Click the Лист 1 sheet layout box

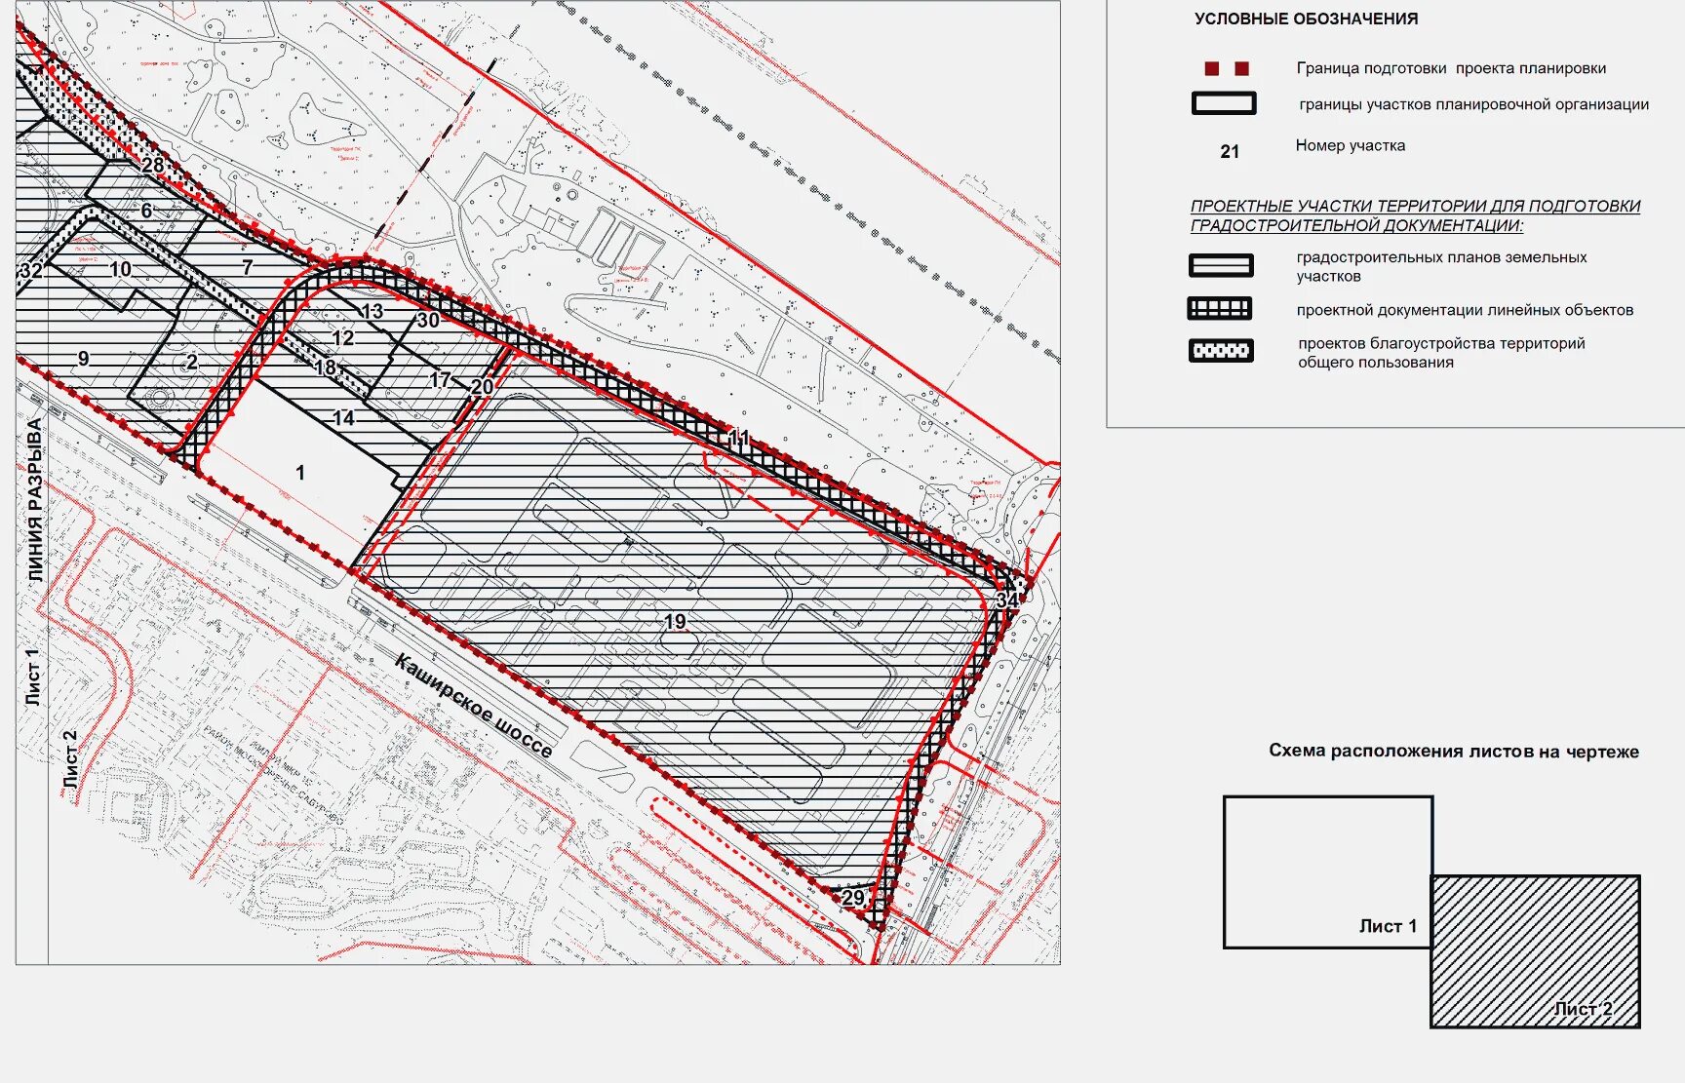[x=1328, y=871]
